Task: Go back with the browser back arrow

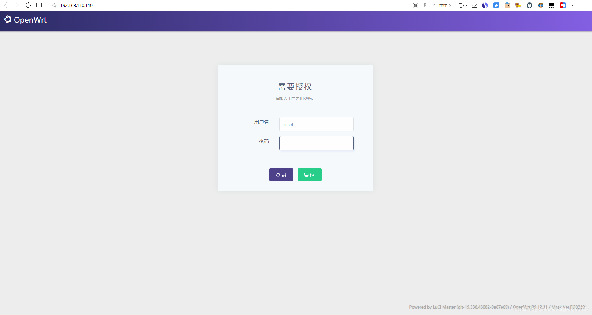Action: pos(6,5)
